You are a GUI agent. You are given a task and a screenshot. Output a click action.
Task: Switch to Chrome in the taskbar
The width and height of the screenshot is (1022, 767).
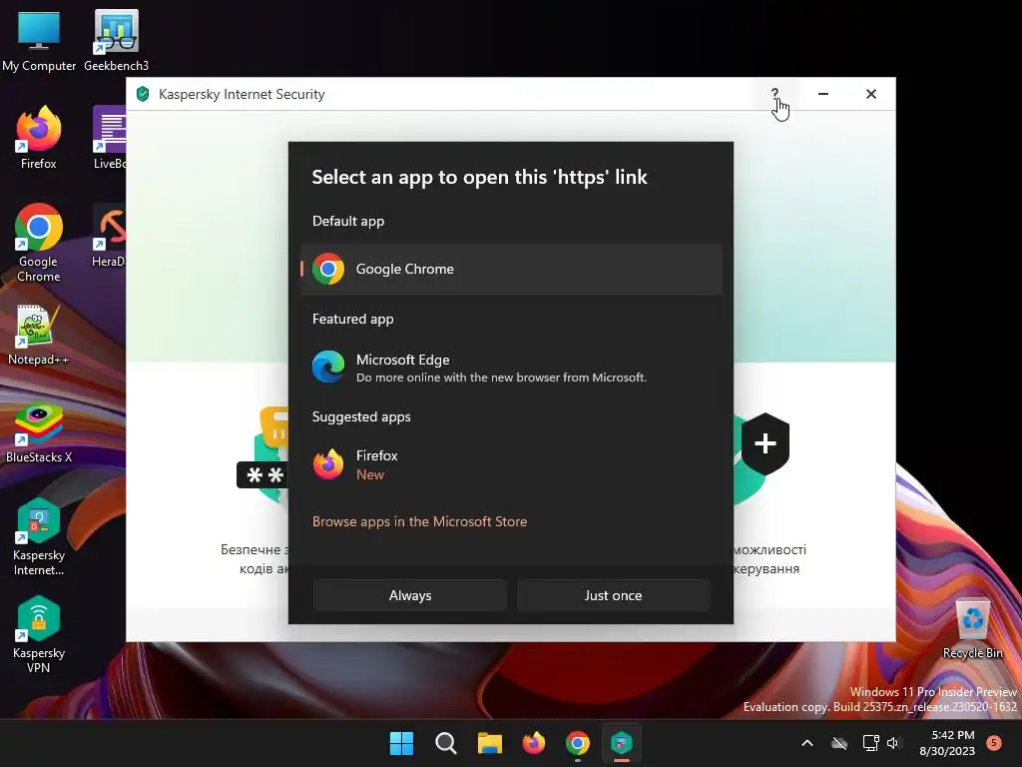pos(578,743)
